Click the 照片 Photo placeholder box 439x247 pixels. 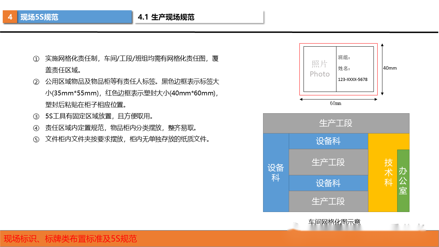[320, 69]
